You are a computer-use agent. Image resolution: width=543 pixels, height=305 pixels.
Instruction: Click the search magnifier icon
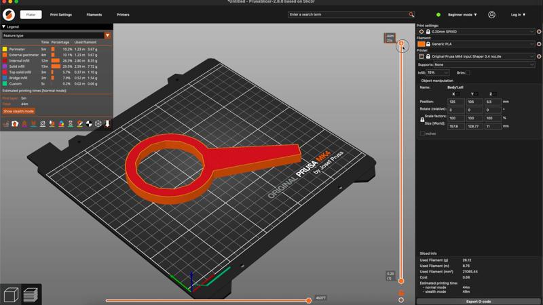[x=411, y=14]
